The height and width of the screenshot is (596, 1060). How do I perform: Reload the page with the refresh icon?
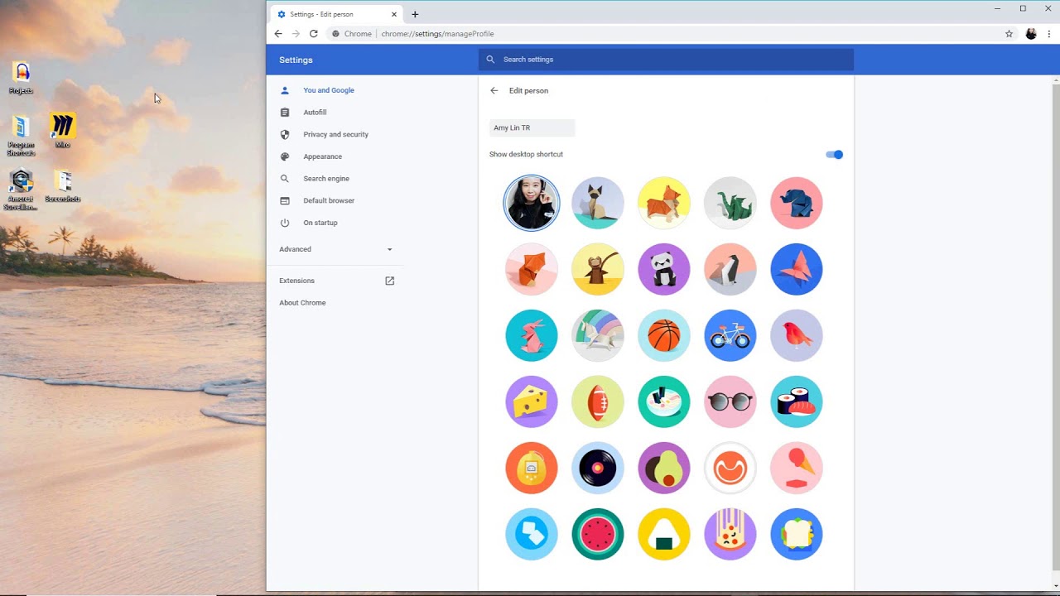click(314, 34)
